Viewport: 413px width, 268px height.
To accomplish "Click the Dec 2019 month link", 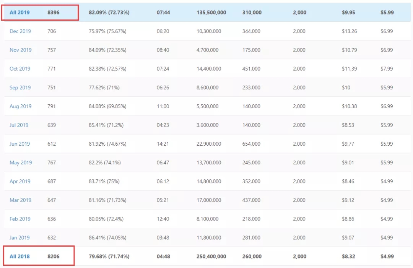I will (20, 31).
